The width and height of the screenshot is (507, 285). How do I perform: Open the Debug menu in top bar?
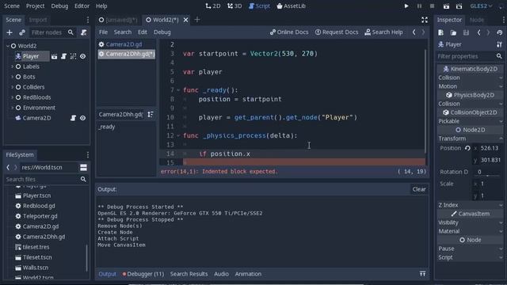(59, 6)
